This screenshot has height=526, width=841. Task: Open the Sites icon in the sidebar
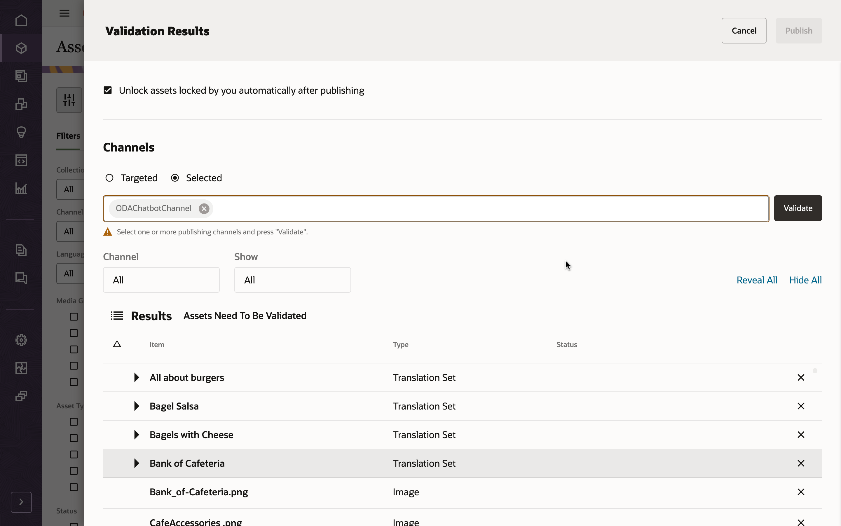(21, 76)
